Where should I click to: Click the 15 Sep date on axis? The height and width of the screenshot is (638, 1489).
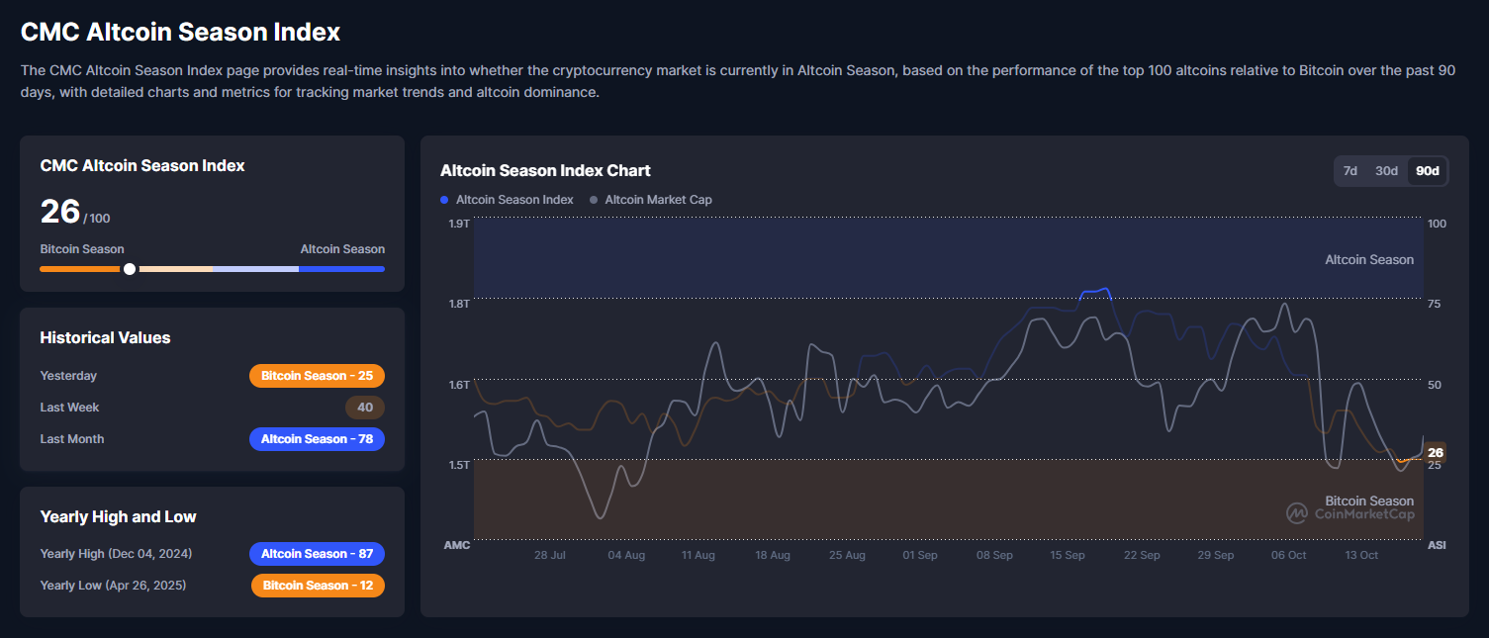[1068, 556]
